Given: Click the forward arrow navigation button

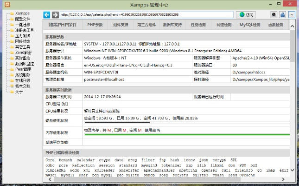Looking at the screenshot, I should [55, 14].
